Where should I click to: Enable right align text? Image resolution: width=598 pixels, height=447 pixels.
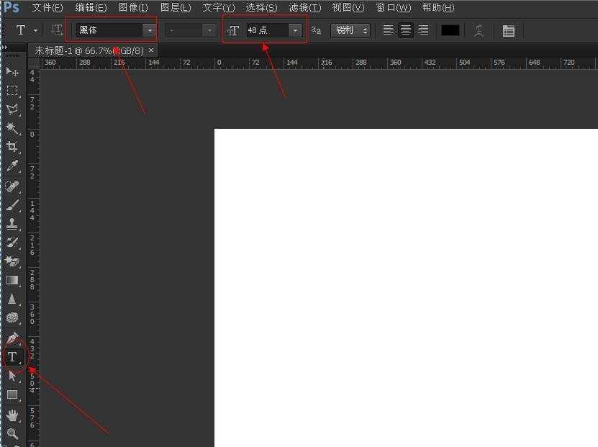tap(423, 30)
